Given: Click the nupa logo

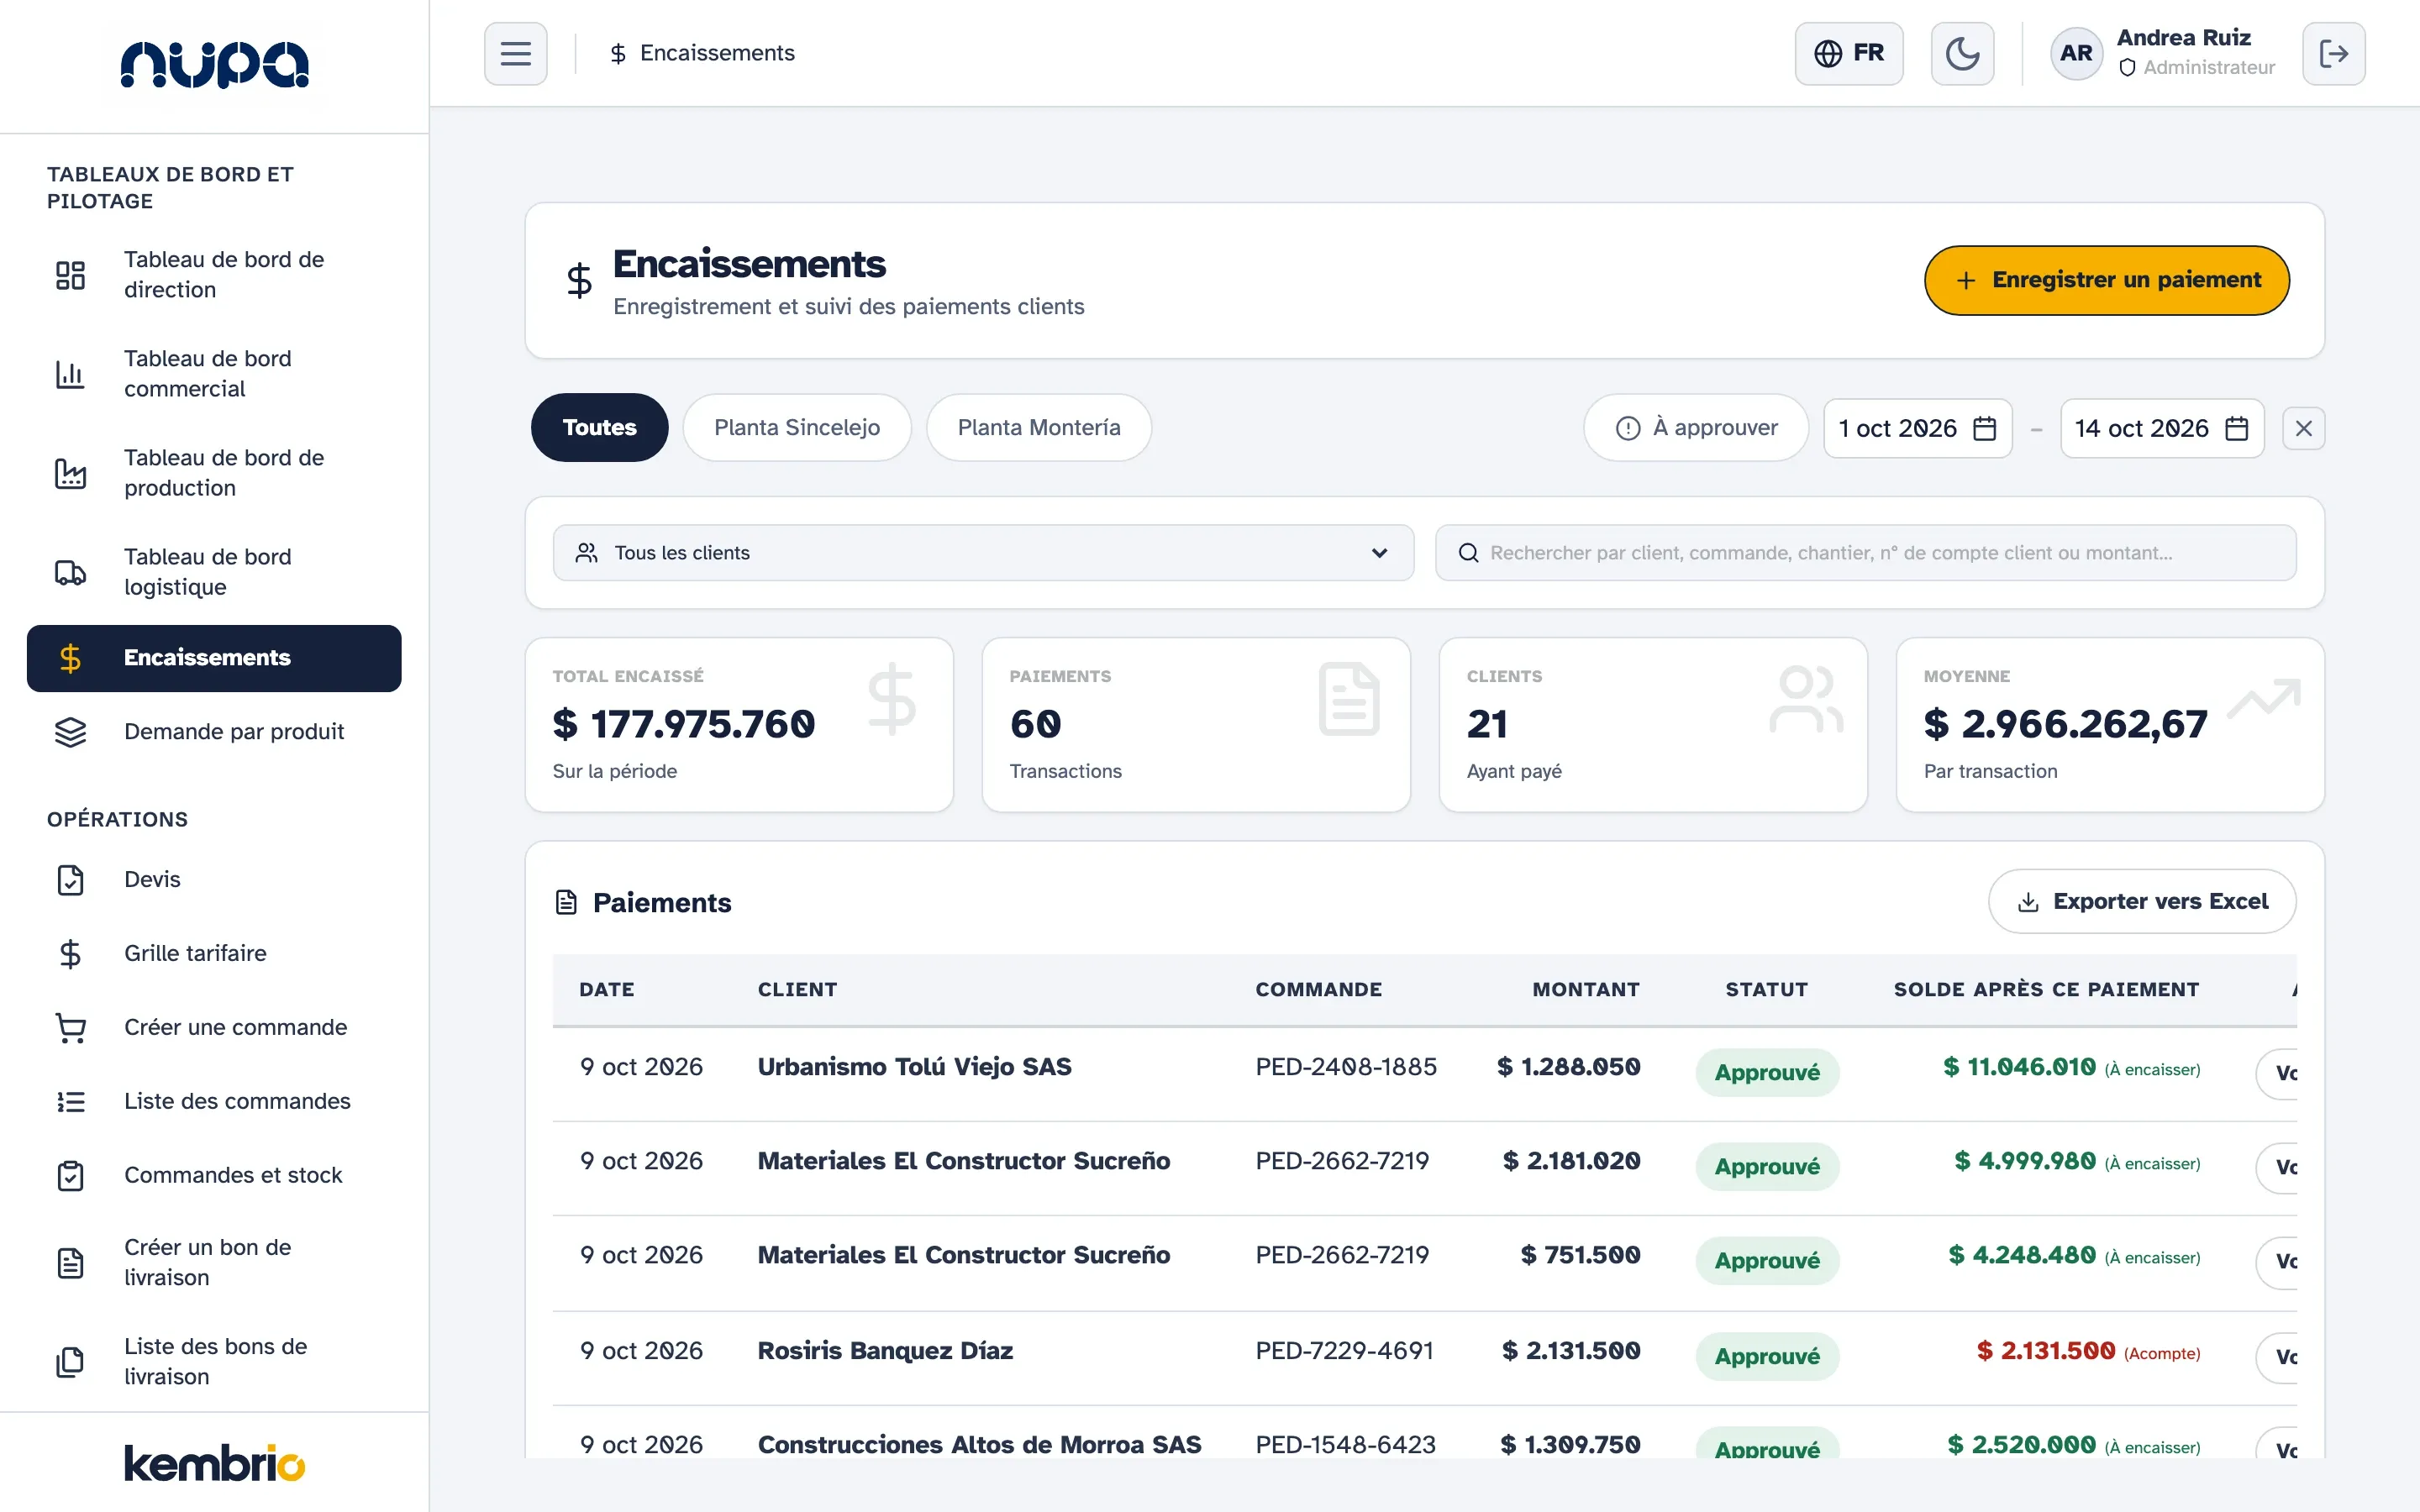Looking at the screenshot, I should [x=214, y=65].
